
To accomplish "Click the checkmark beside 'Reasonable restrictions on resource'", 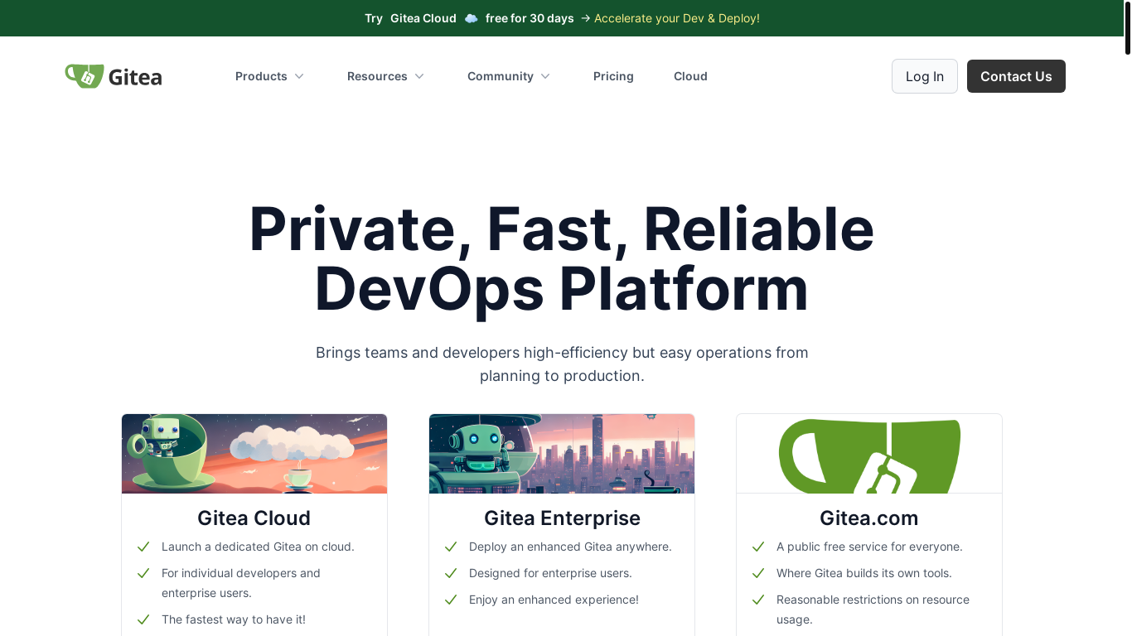I will 758,600.
